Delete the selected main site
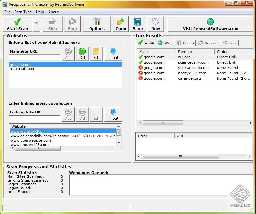This screenshot has height=214, width=256. [x=82, y=54]
